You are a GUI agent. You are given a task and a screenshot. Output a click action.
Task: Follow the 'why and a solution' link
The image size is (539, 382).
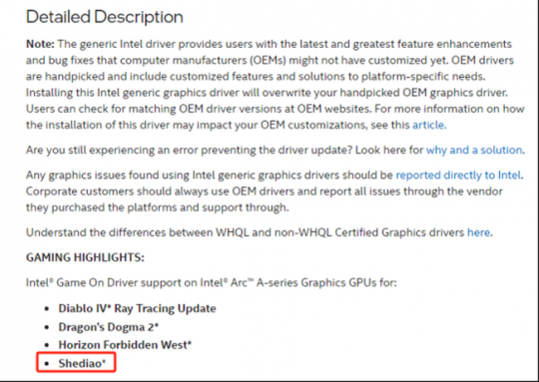(474, 151)
